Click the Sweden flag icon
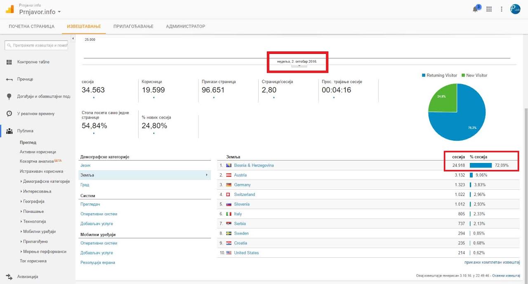The image size is (528, 284). pos(229,233)
